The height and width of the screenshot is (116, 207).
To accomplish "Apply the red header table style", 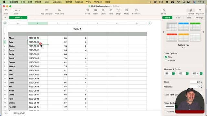I will pos(172,37).
